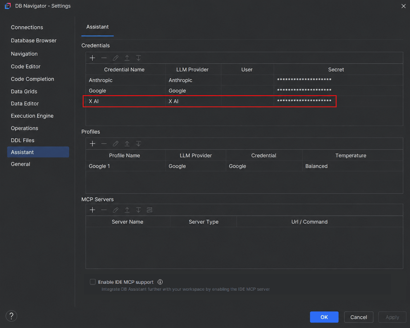Edit profile with pencil icon in Profiles
Image resolution: width=410 pixels, height=328 pixels.
[x=116, y=144]
